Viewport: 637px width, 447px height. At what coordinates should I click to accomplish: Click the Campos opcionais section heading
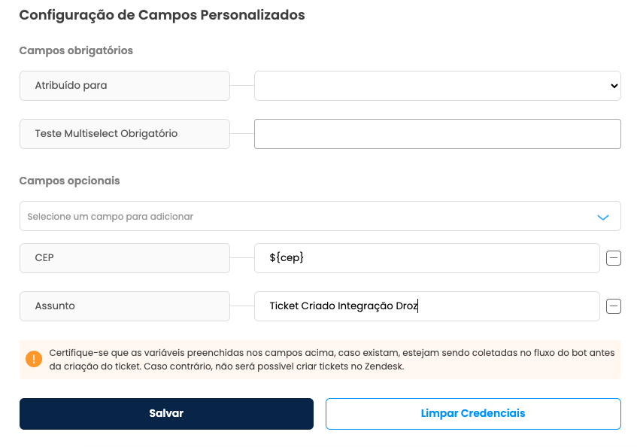(x=69, y=181)
